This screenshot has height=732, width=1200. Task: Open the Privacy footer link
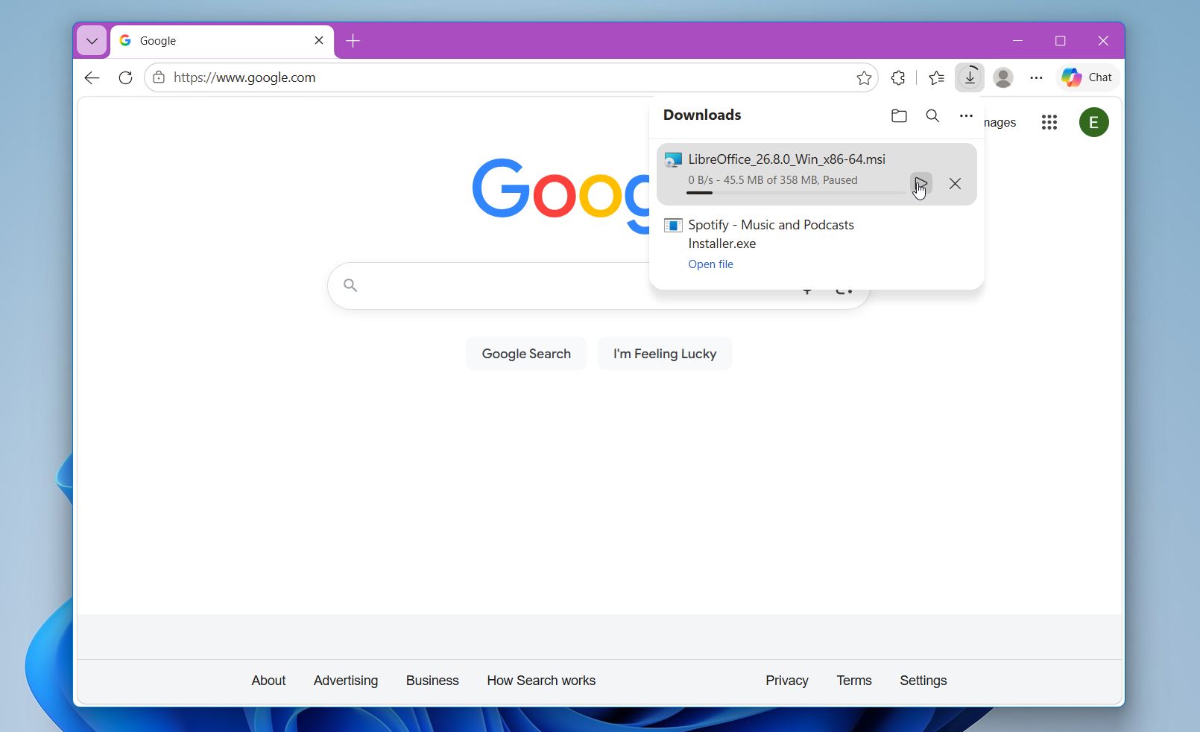[x=787, y=681]
